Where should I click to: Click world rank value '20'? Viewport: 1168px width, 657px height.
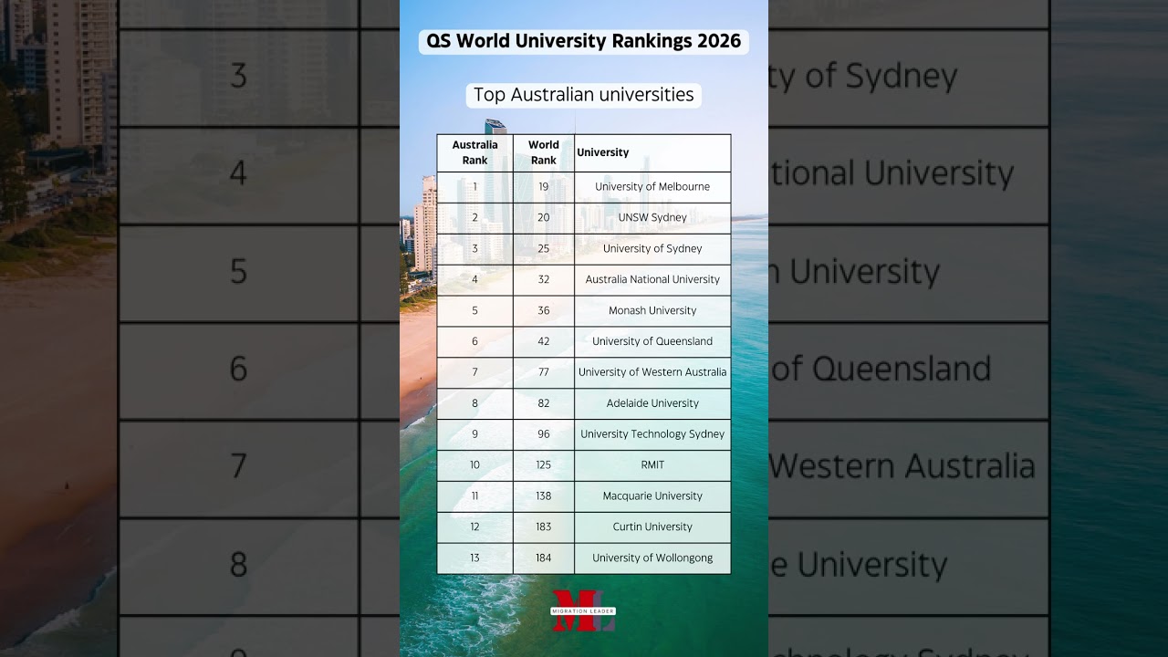(544, 217)
